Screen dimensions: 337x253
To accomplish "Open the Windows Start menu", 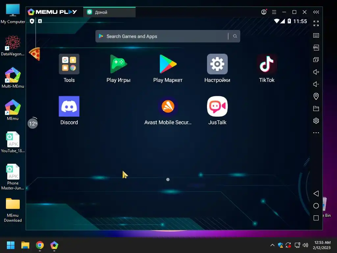I will point(11,245).
